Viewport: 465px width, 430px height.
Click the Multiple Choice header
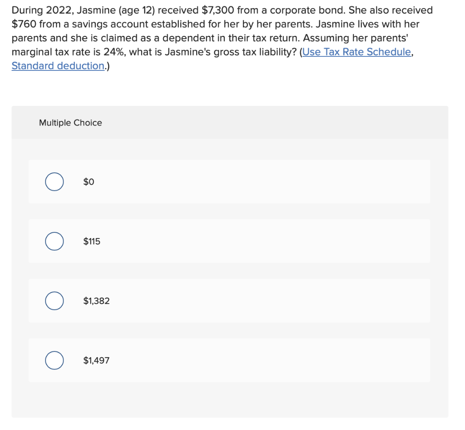point(70,123)
